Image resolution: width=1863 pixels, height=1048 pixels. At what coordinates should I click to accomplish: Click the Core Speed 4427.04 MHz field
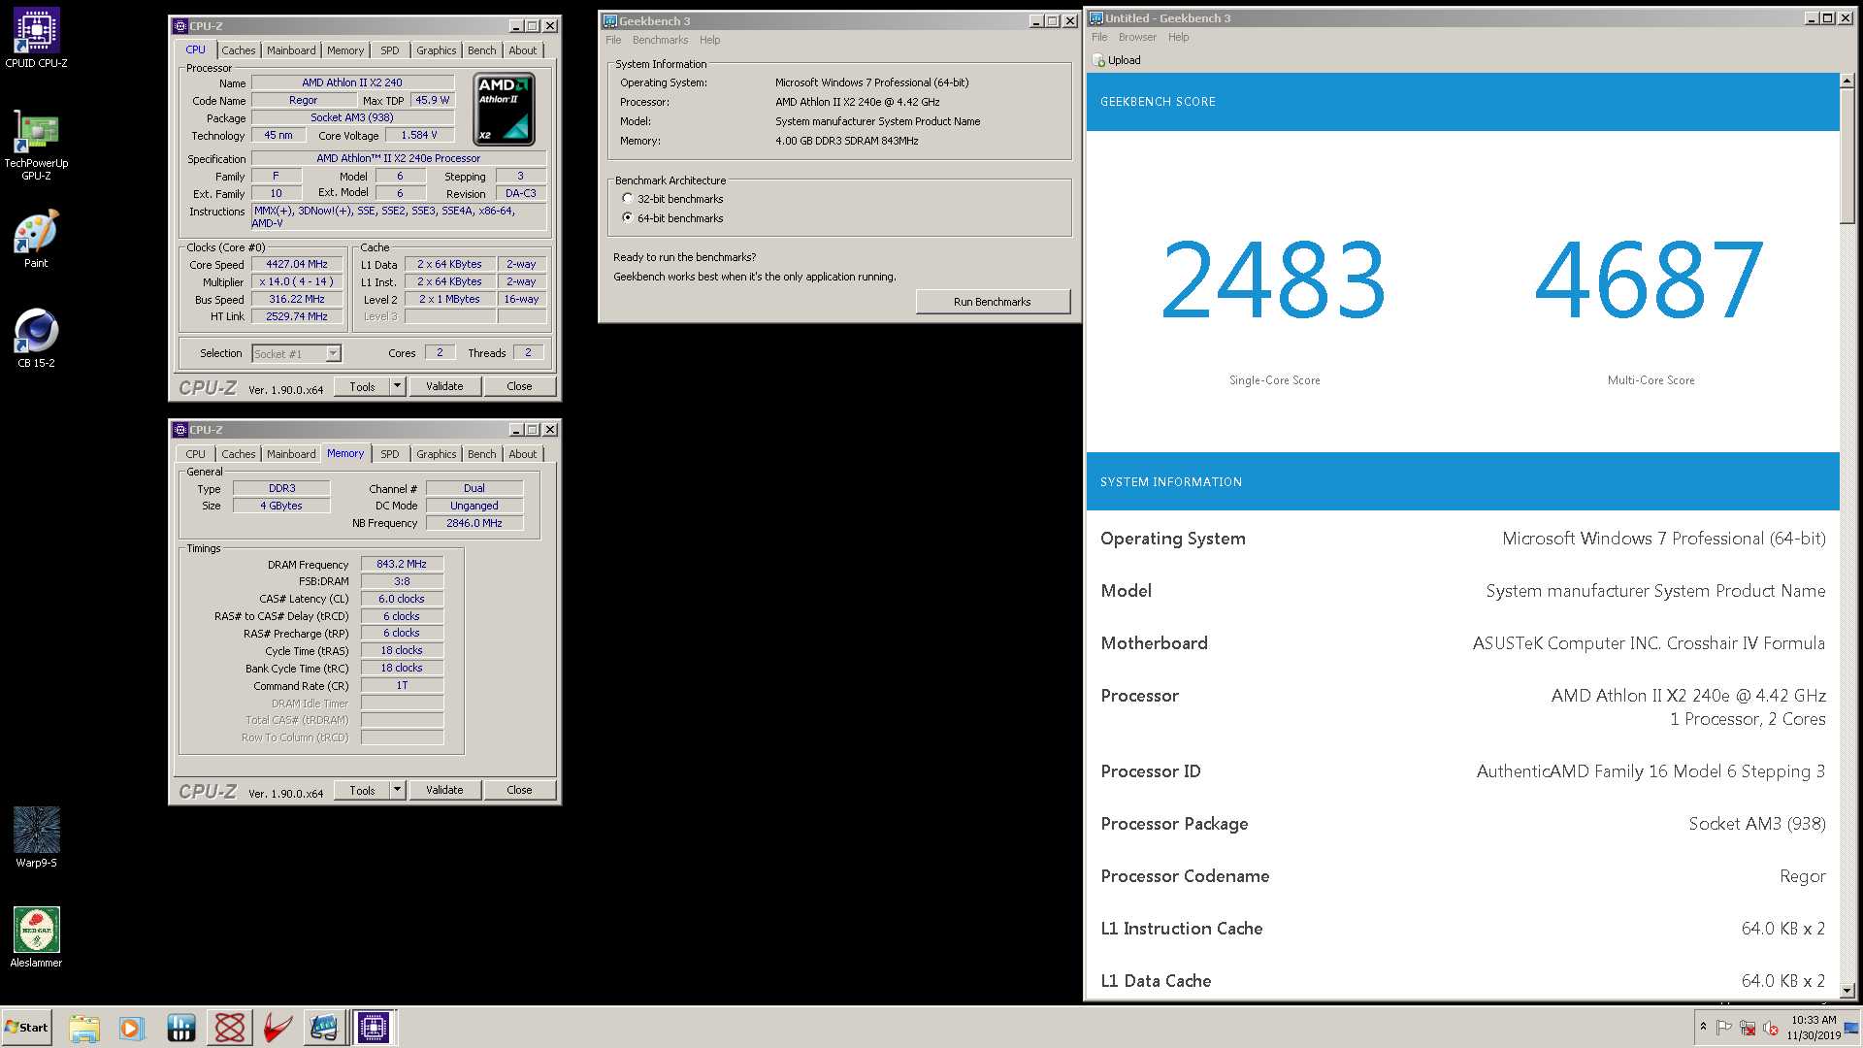(x=297, y=264)
